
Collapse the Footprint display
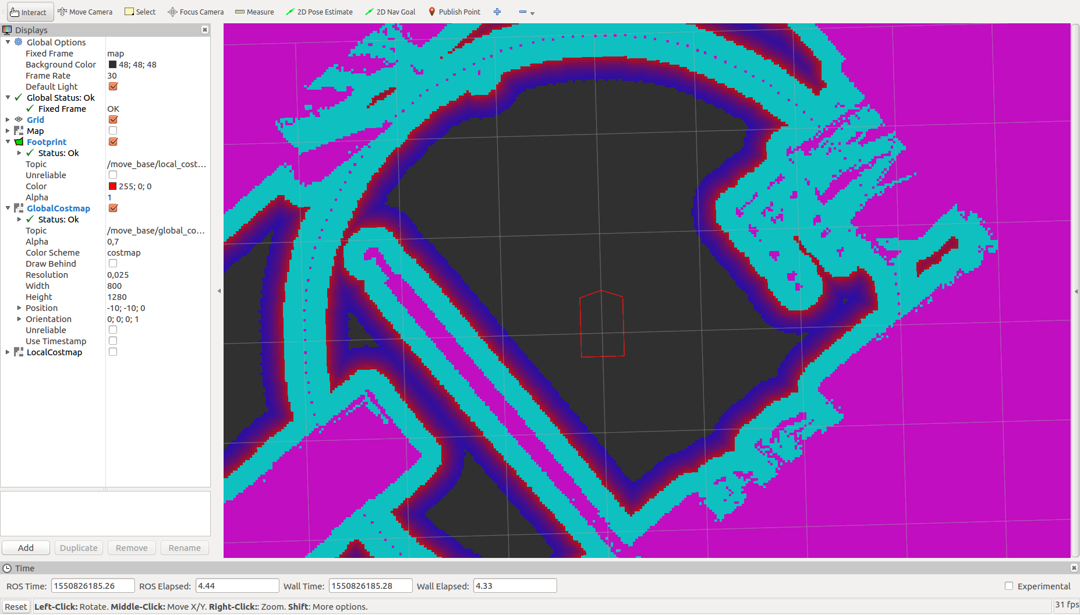point(8,142)
